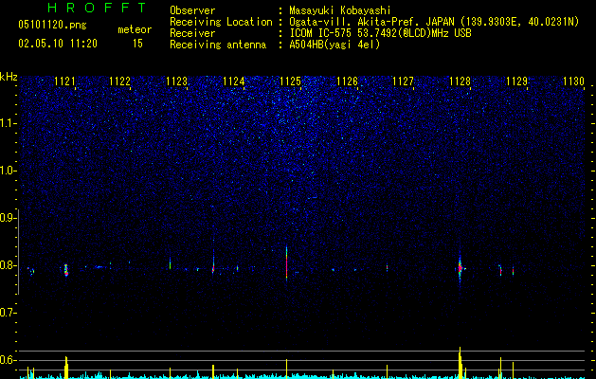596x379 pixels.
Task: Click the 'Receiving Location' label
Action: click(221, 22)
